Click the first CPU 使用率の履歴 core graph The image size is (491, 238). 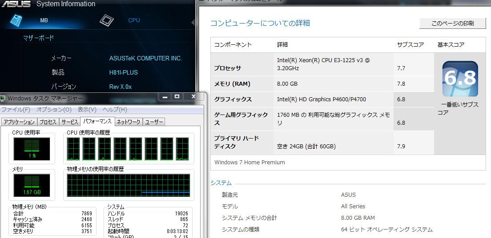tap(73, 149)
